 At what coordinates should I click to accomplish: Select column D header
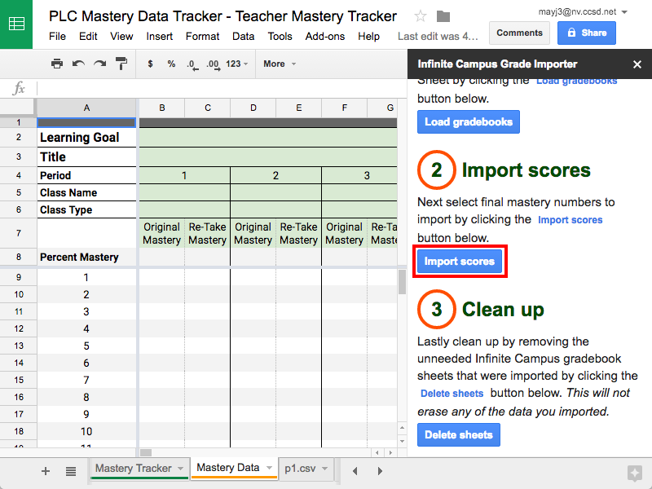coord(253,108)
